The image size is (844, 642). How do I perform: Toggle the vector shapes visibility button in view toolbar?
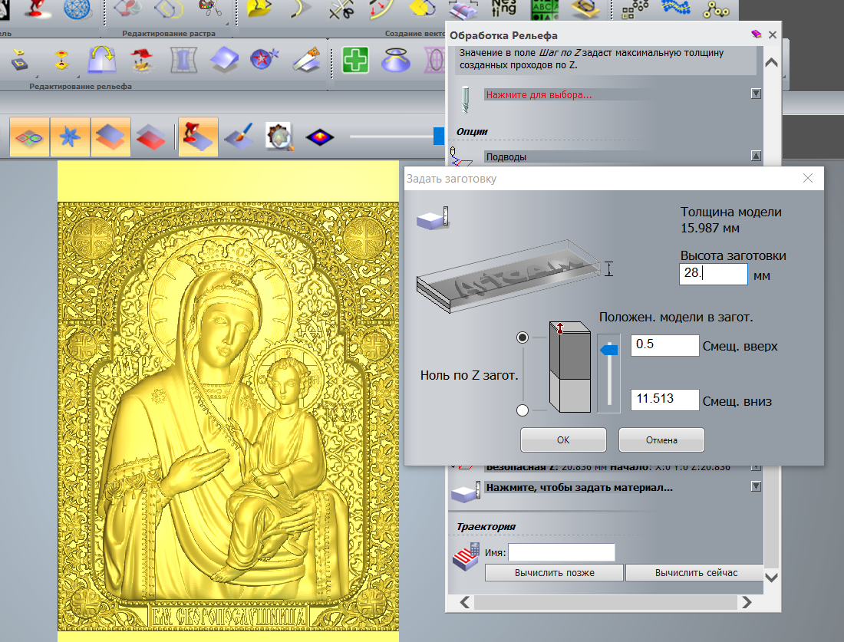pyautogui.click(x=30, y=137)
